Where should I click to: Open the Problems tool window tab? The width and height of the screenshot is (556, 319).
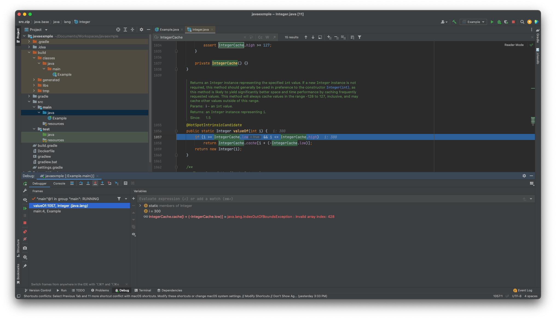pyautogui.click(x=100, y=290)
